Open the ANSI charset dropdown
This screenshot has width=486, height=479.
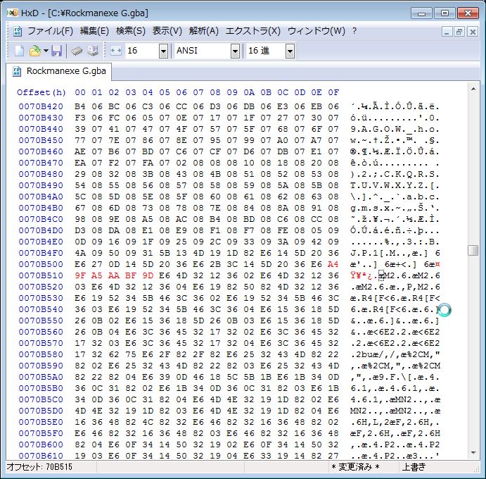click(235, 51)
